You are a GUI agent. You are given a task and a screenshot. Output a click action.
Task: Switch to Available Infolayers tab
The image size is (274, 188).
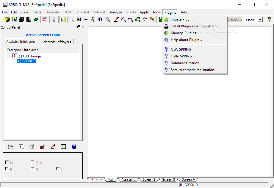coord(21,42)
